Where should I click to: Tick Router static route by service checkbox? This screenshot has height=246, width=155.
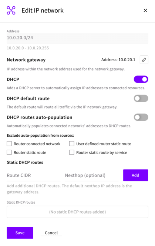(x=72, y=152)
